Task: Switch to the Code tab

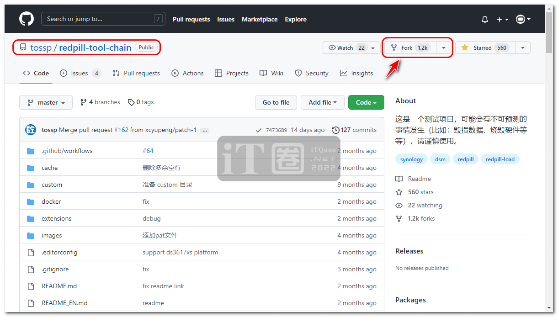Action: pyautogui.click(x=36, y=73)
